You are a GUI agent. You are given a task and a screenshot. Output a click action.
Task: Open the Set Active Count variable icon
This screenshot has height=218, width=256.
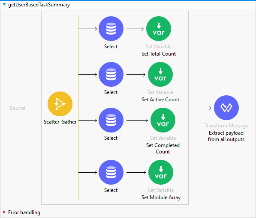(160, 74)
